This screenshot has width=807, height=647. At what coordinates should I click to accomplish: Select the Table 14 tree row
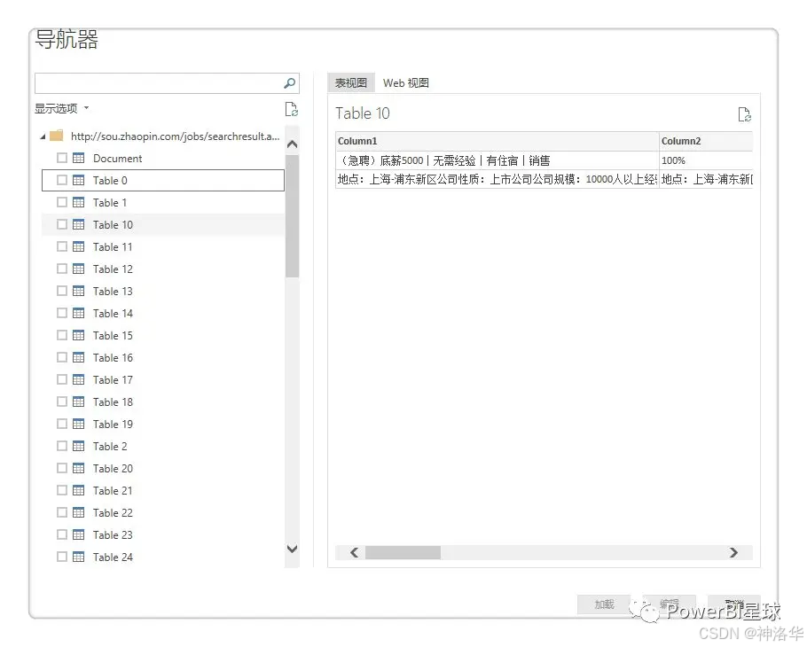(163, 313)
